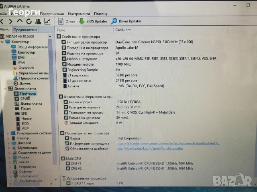This screenshot has width=257, height=192.
Task: Open Преносим компютър laptop icon item
Action: click(16, 78)
